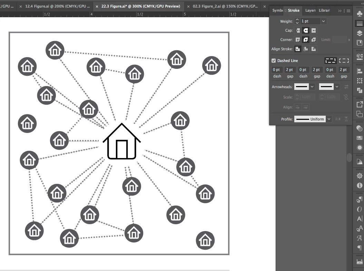Select Round Join corner option
Image resolution: width=364 pixels, height=271 pixels.
point(306,40)
